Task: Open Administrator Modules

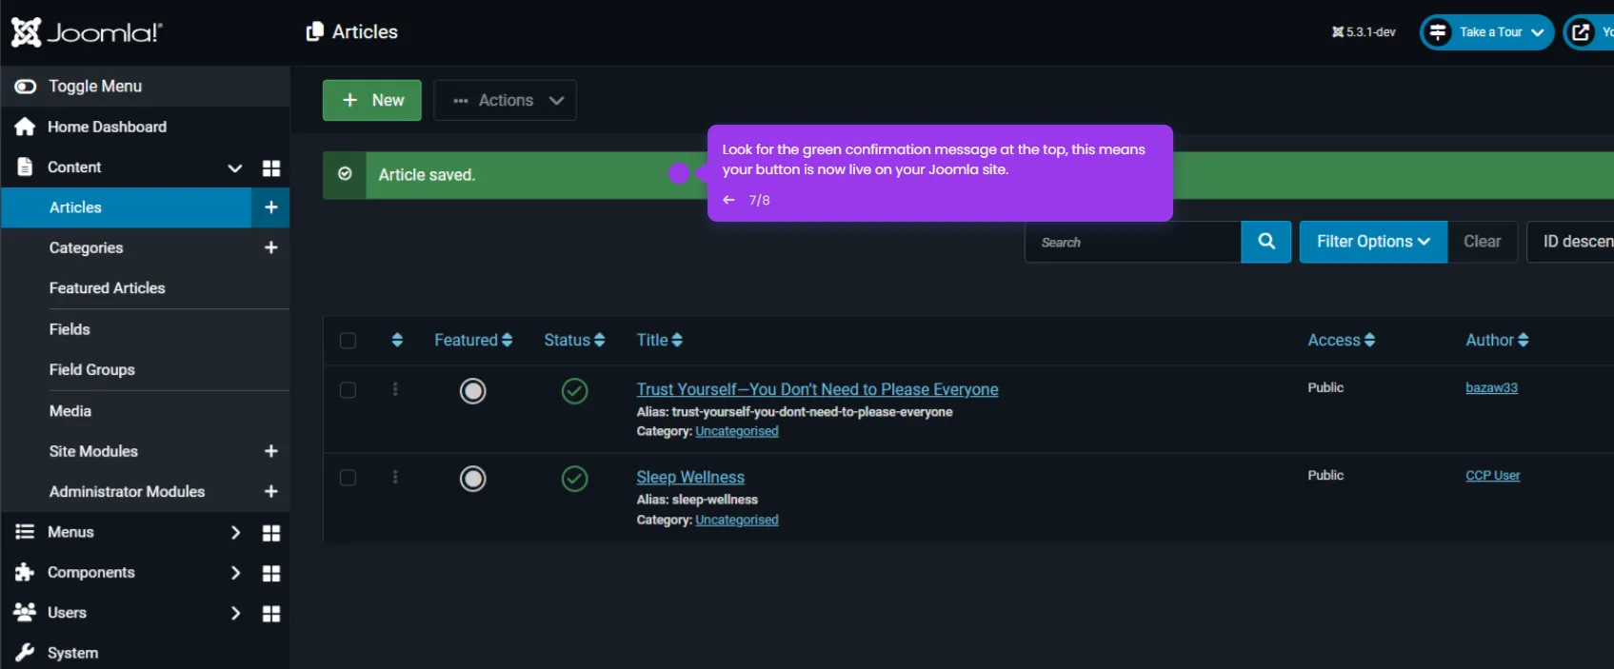Action: [x=127, y=491]
